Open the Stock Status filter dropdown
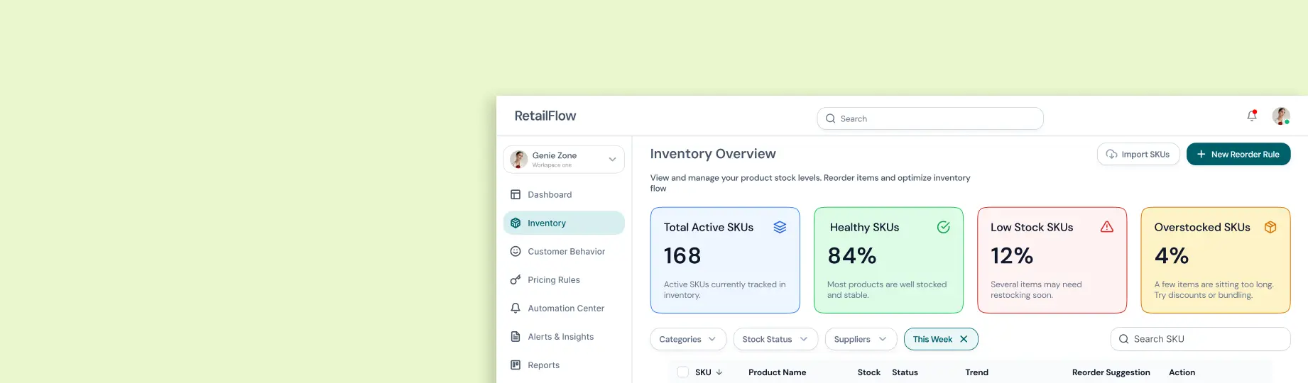1308x383 pixels. (x=775, y=339)
